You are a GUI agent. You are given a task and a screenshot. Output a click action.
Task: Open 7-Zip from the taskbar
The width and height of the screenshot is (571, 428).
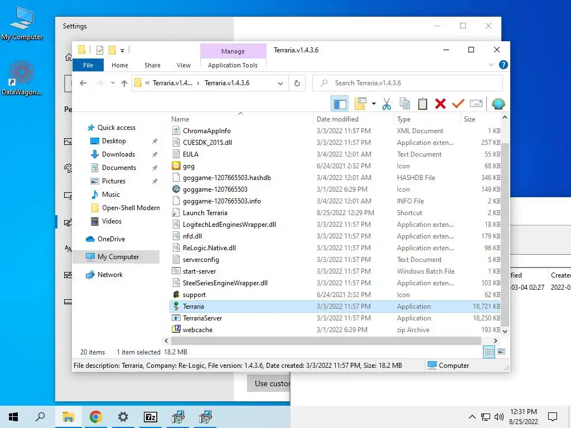(151, 417)
